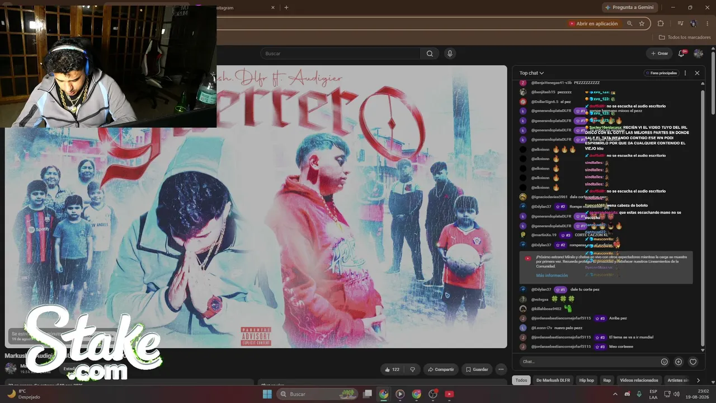The image size is (716, 403).
Task: Click the username @killahboss9402 in chat
Action: coord(546,308)
